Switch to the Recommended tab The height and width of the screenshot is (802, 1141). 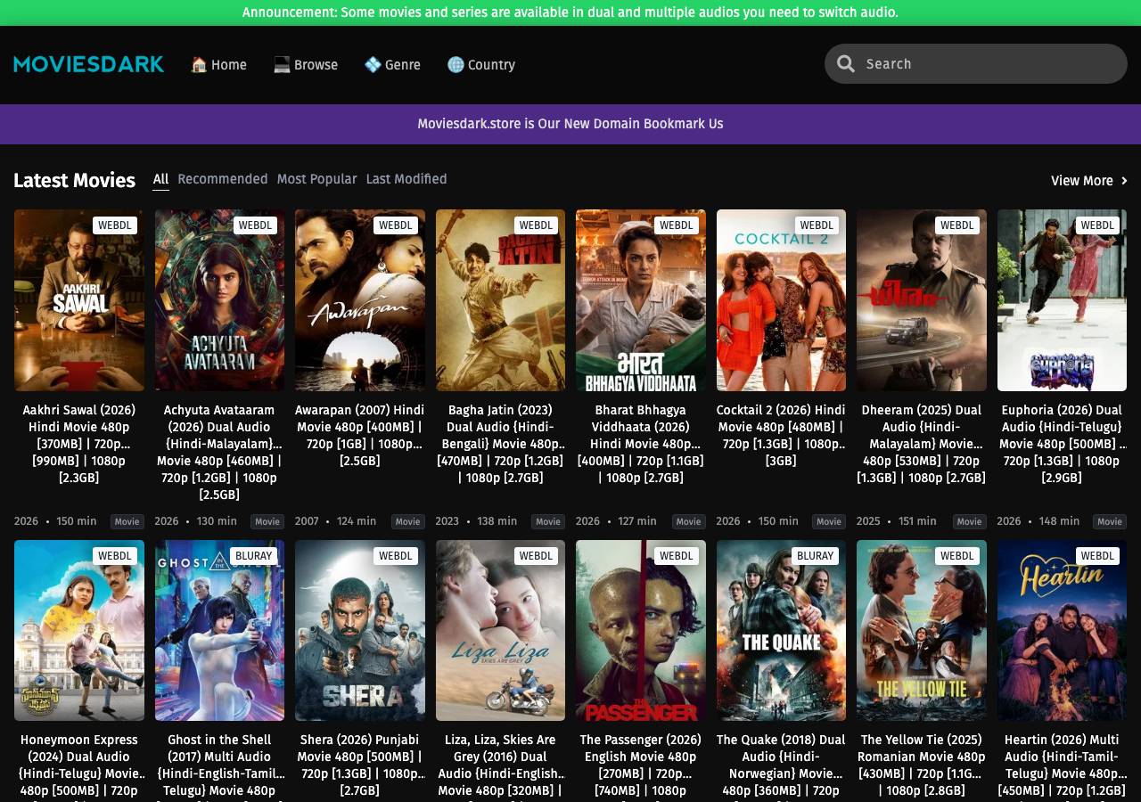tap(222, 179)
